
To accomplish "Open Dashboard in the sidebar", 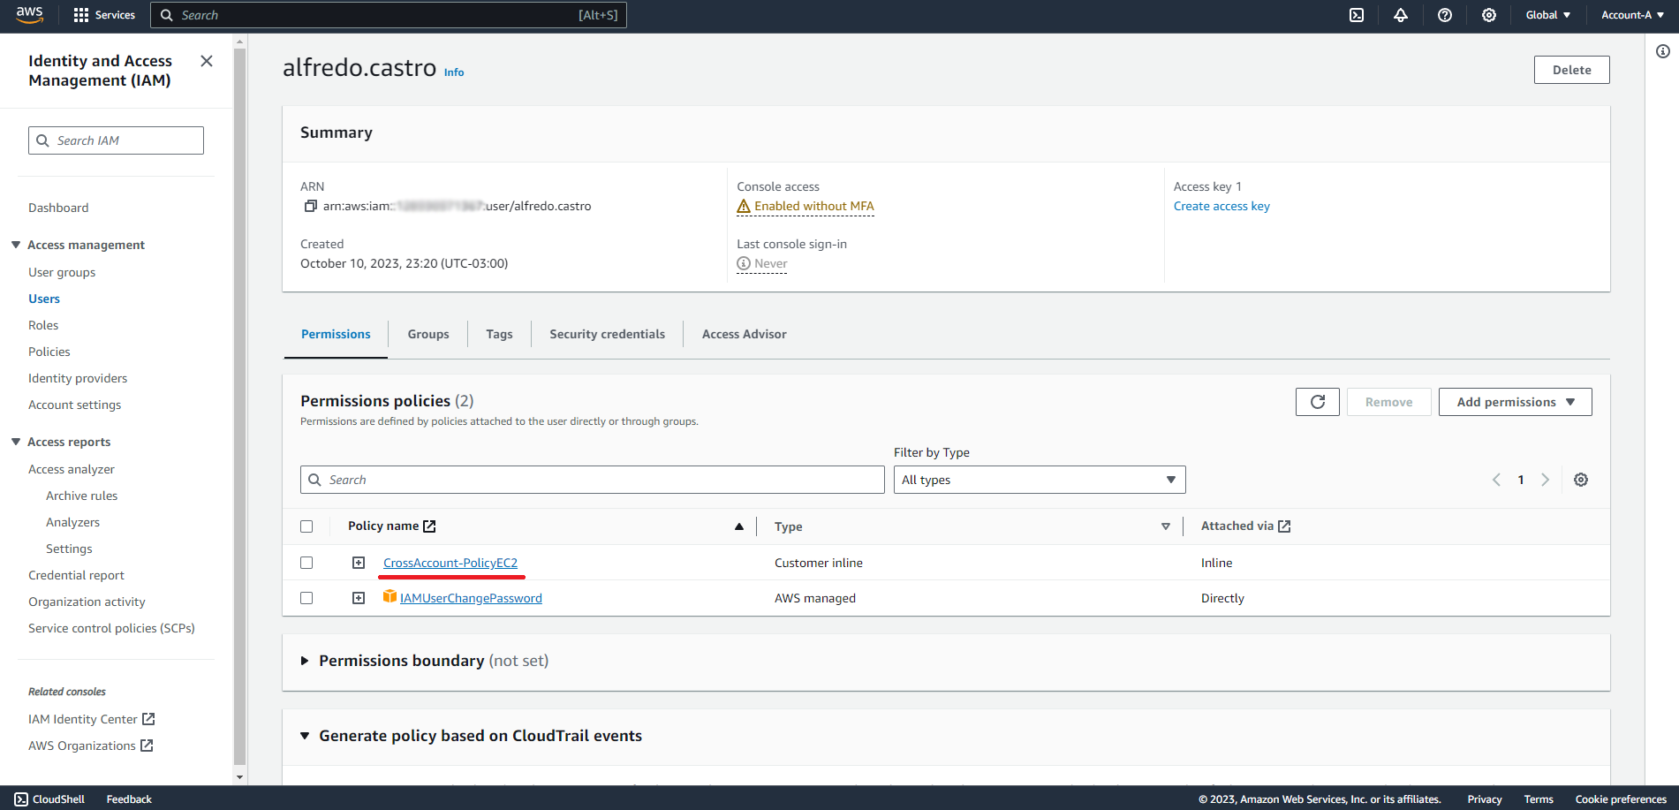I will (x=58, y=208).
